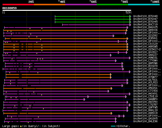Image resolution: width=162 pixels, height=128 pixels.
Task: Open the UniRef100_B7G048 hit label
Action: pos(145,16)
